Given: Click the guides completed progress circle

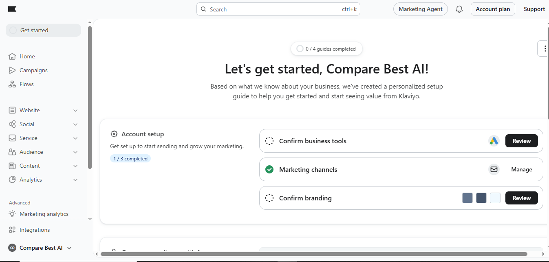Looking at the screenshot, I should pos(300,49).
